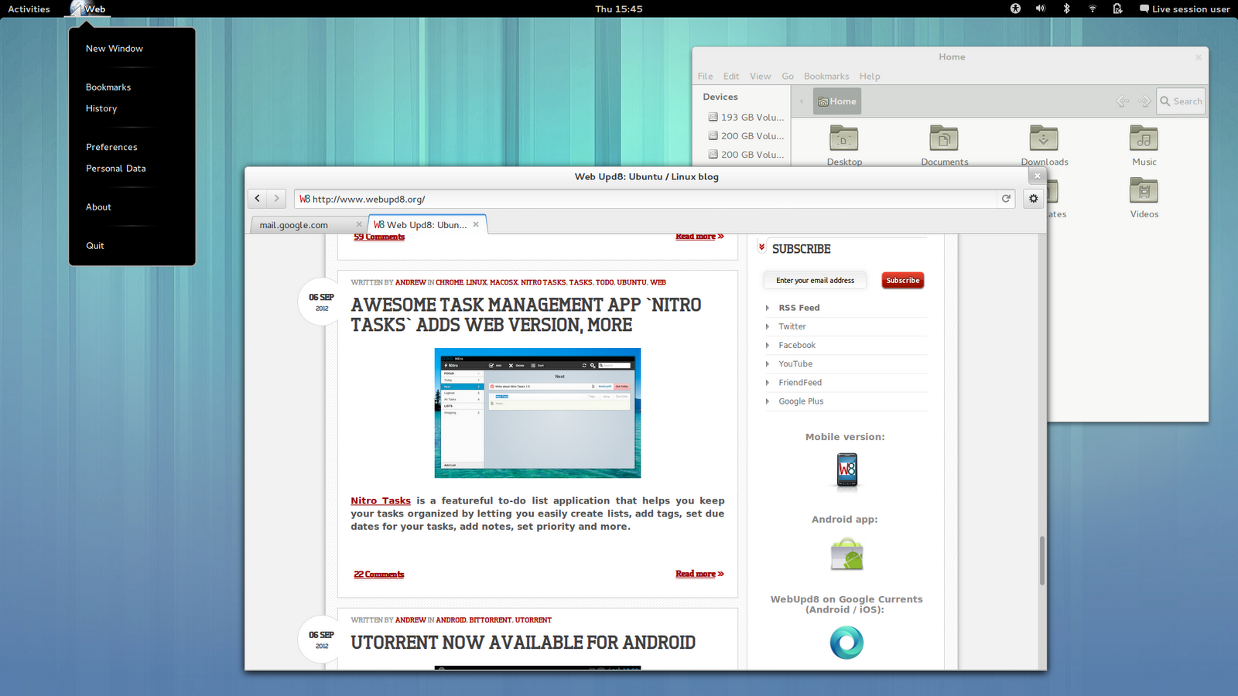Open the Bookmarks menu in Home window
1238x696 pixels.
(826, 76)
